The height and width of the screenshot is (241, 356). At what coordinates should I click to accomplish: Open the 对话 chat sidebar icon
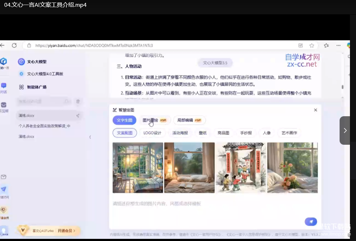pyautogui.click(x=4, y=86)
